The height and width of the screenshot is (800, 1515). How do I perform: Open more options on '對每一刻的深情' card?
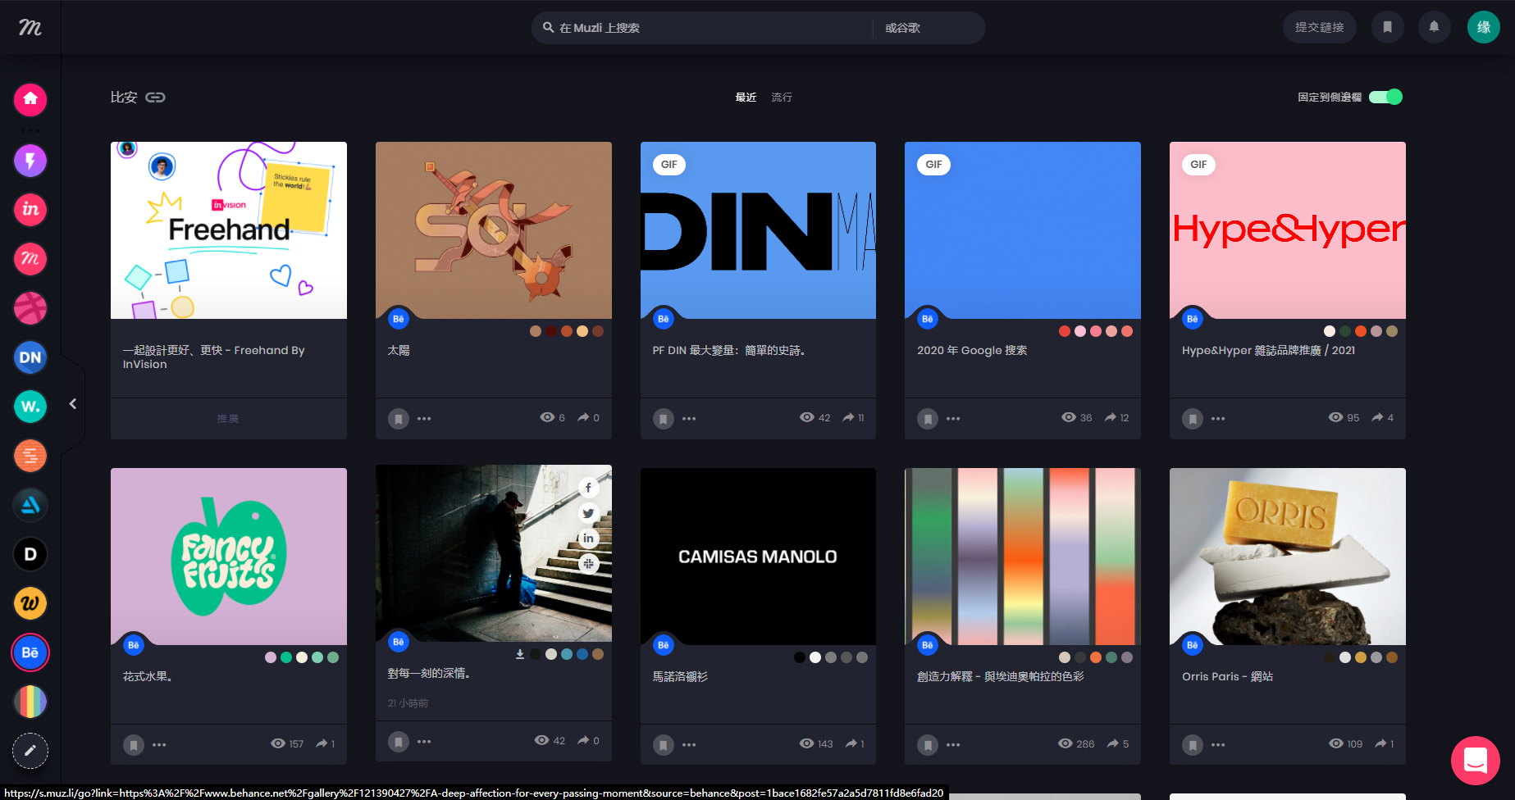424,742
